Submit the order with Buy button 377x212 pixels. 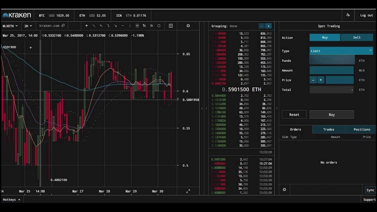click(x=332, y=115)
